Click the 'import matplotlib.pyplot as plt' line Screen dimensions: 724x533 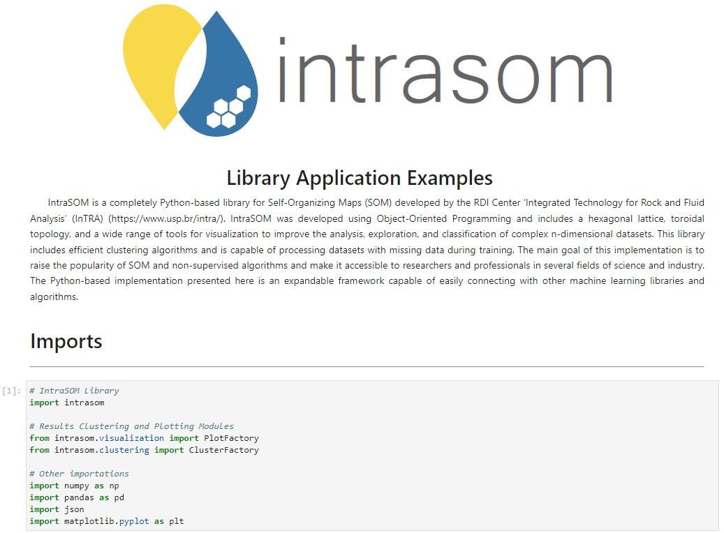(x=107, y=521)
